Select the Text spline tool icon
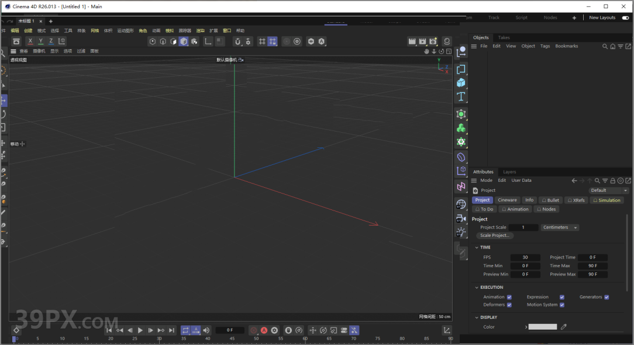 pyautogui.click(x=461, y=96)
